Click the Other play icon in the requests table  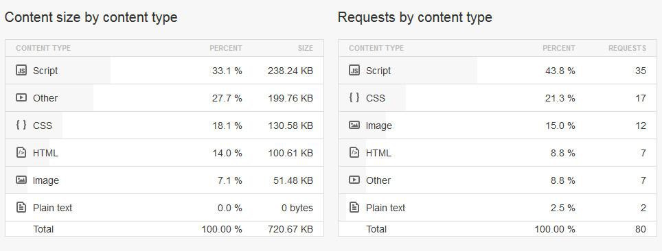click(x=354, y=180)
